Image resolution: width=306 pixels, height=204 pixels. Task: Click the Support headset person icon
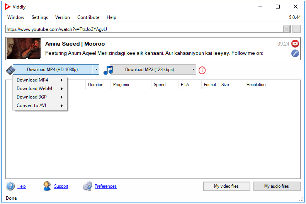pos(47,186)
